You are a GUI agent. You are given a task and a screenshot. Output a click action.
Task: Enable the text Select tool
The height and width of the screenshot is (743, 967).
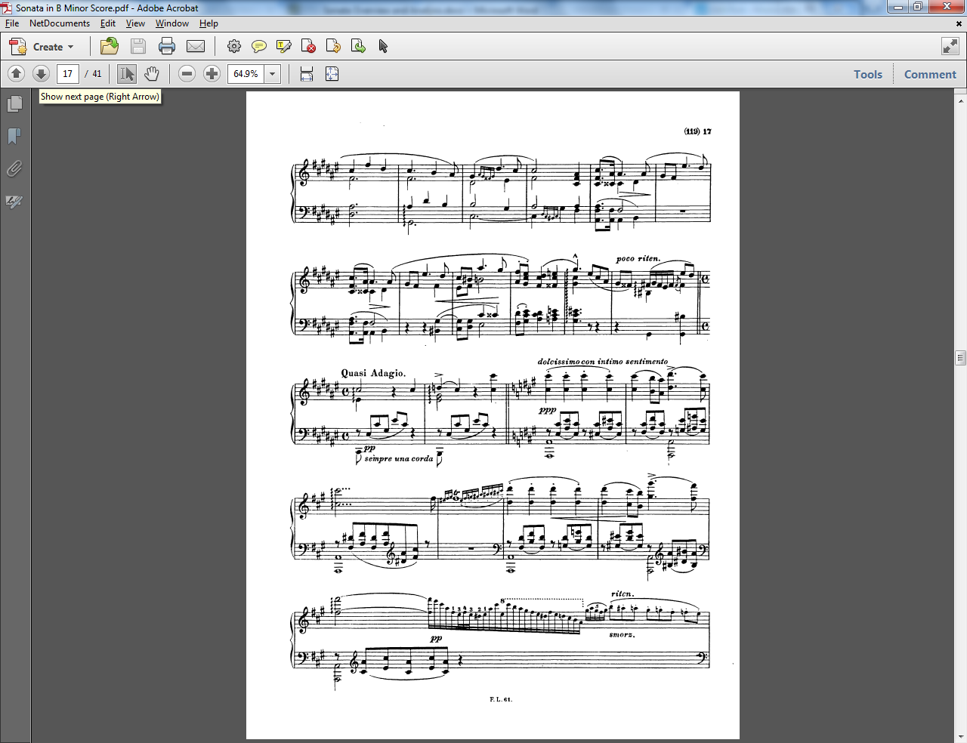click(x=126, y=74)
